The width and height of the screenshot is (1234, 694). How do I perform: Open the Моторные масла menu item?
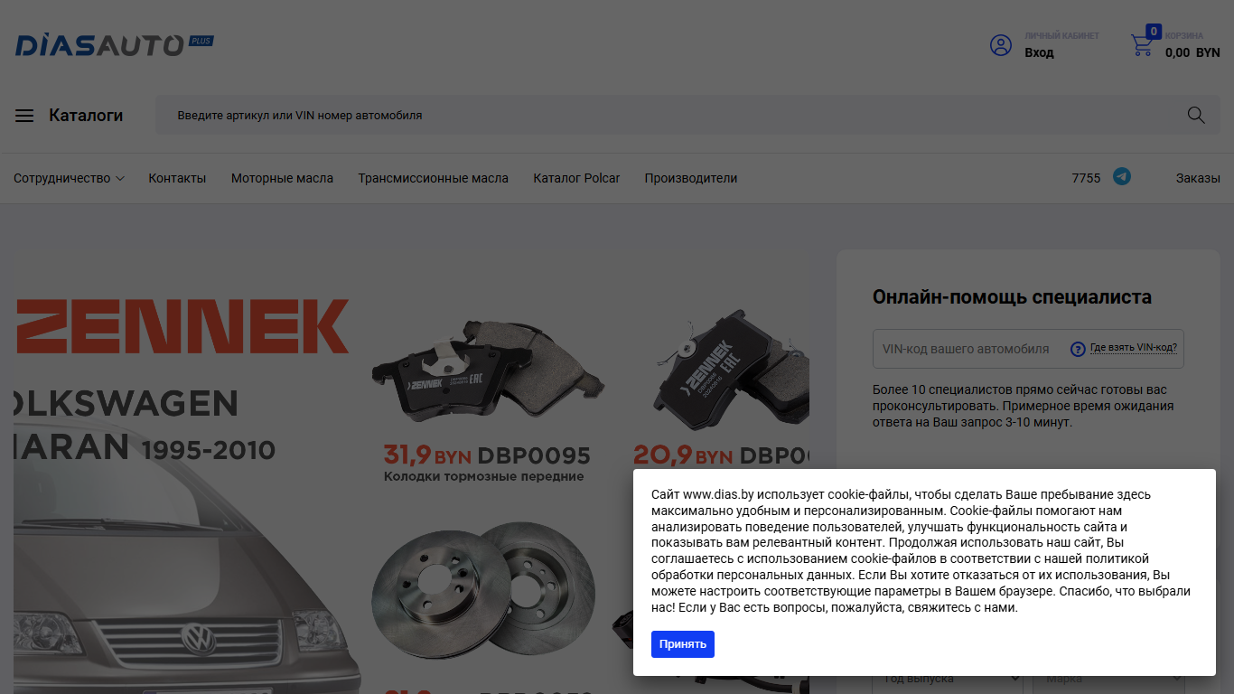(x=282, y=178)
